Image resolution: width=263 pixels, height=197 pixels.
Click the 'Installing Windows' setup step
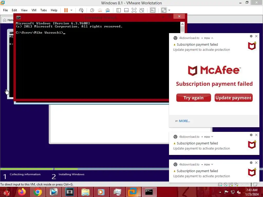71,174
